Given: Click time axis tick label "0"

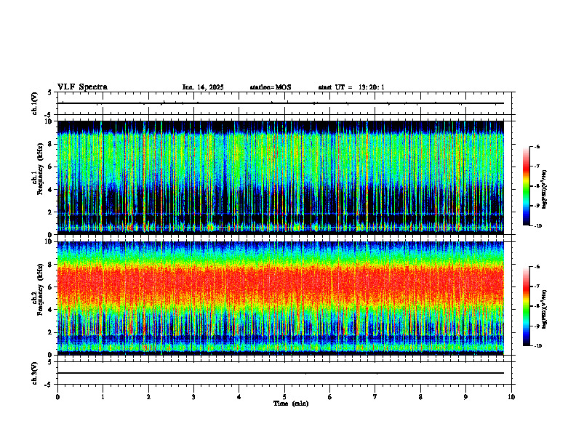Looking at the screenshot, I should click(57, 397).
